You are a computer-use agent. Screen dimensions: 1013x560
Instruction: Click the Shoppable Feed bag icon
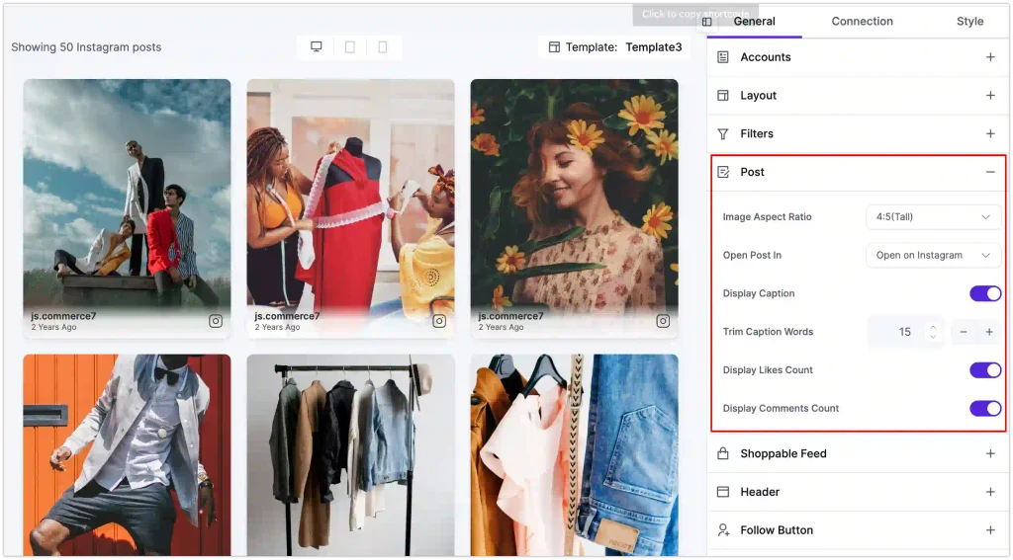[x=723, y=453]
